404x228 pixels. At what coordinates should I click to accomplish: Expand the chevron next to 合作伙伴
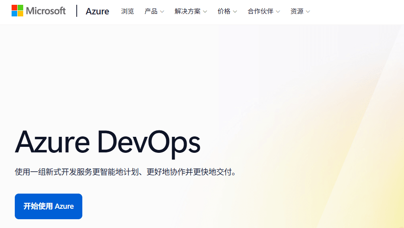pyautogui.click(x=278, y=12)
